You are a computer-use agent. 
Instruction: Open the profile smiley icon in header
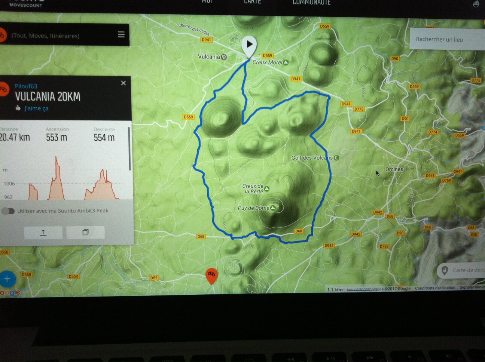[x=476, y=4]
